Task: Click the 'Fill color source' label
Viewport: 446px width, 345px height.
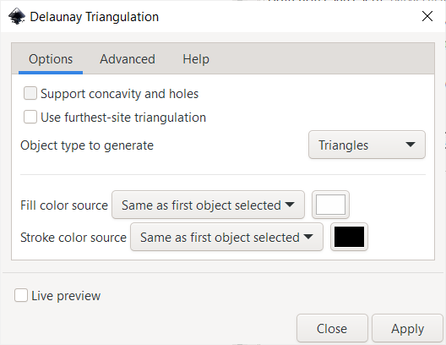Action: click(64, 205)
